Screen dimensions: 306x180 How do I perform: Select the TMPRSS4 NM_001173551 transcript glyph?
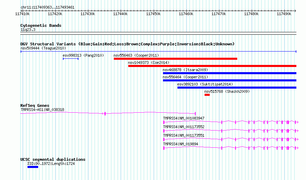(x=231, y=139)
